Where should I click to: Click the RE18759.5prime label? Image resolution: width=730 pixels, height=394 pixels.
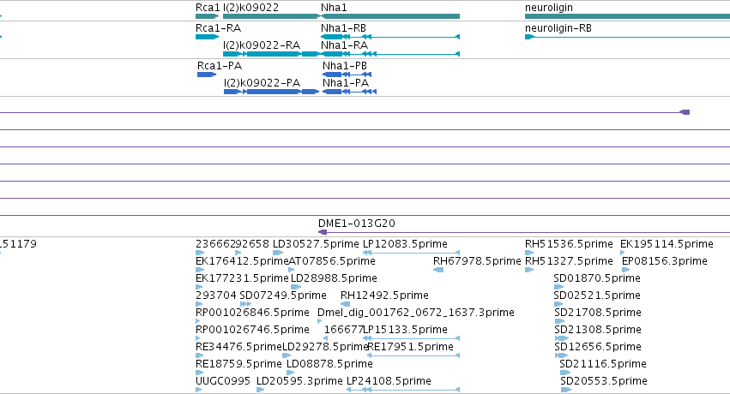238,364
